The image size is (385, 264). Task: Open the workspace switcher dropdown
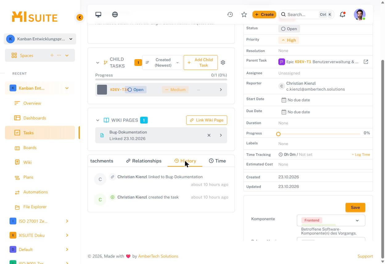tap(40, 39)
